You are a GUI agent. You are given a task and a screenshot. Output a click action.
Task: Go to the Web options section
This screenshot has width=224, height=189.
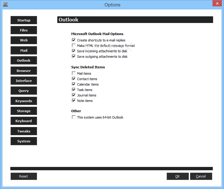24,40
